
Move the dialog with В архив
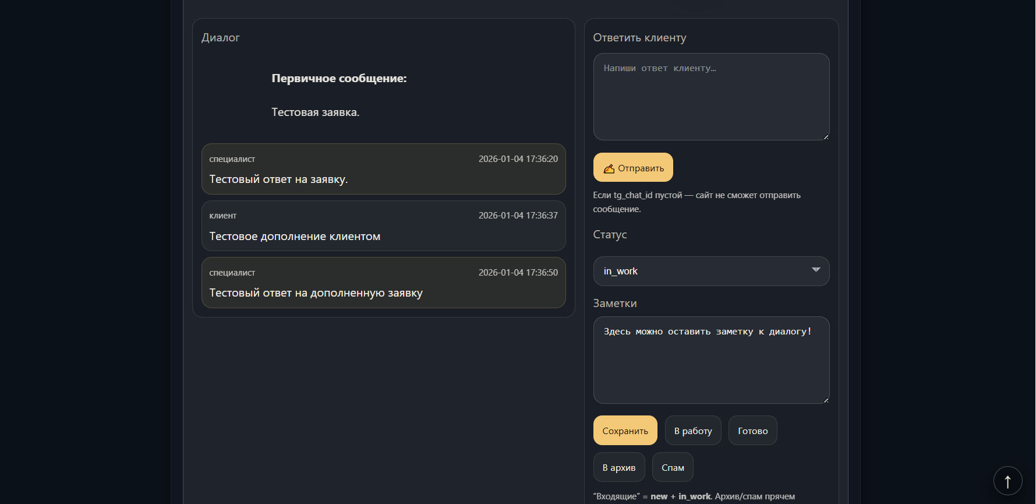pos(619,467)
